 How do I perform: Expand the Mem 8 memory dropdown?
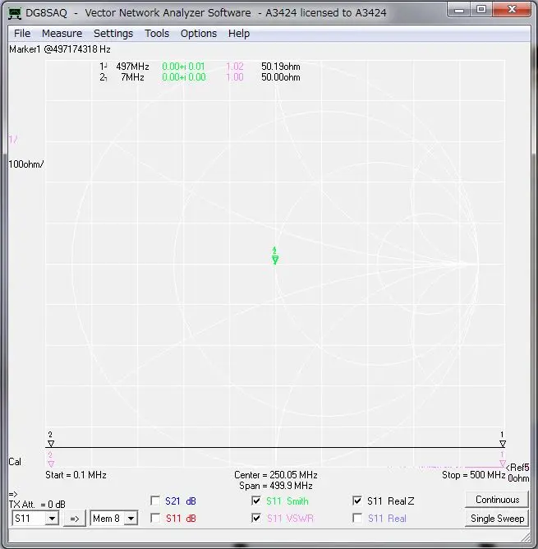pos(131,519)
